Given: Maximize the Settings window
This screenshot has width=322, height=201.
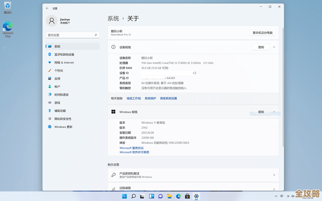Looking at the screenshot, I should (270, 7).
